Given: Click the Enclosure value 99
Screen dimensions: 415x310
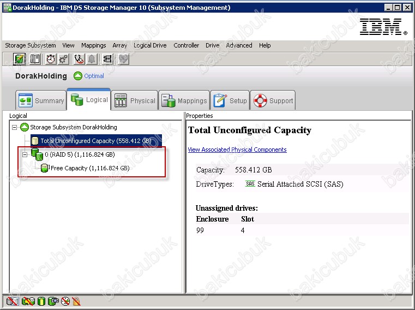Looking at the screenshot, I should [200, 230].
